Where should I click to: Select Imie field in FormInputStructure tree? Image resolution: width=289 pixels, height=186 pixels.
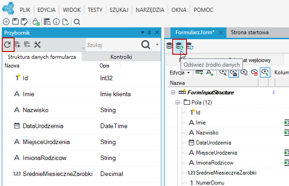point(201,123)
